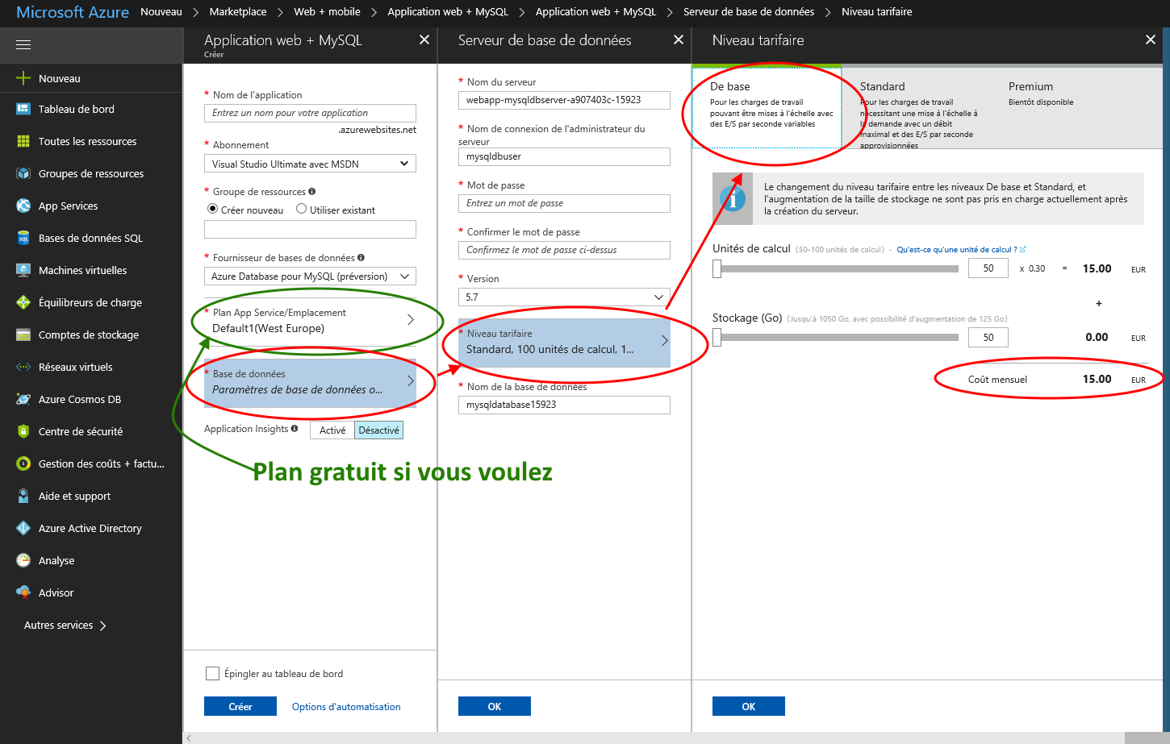1170x744 pixels.
Task: Close the Serveur de base de données blade
Action: click(x=679, y=39)
